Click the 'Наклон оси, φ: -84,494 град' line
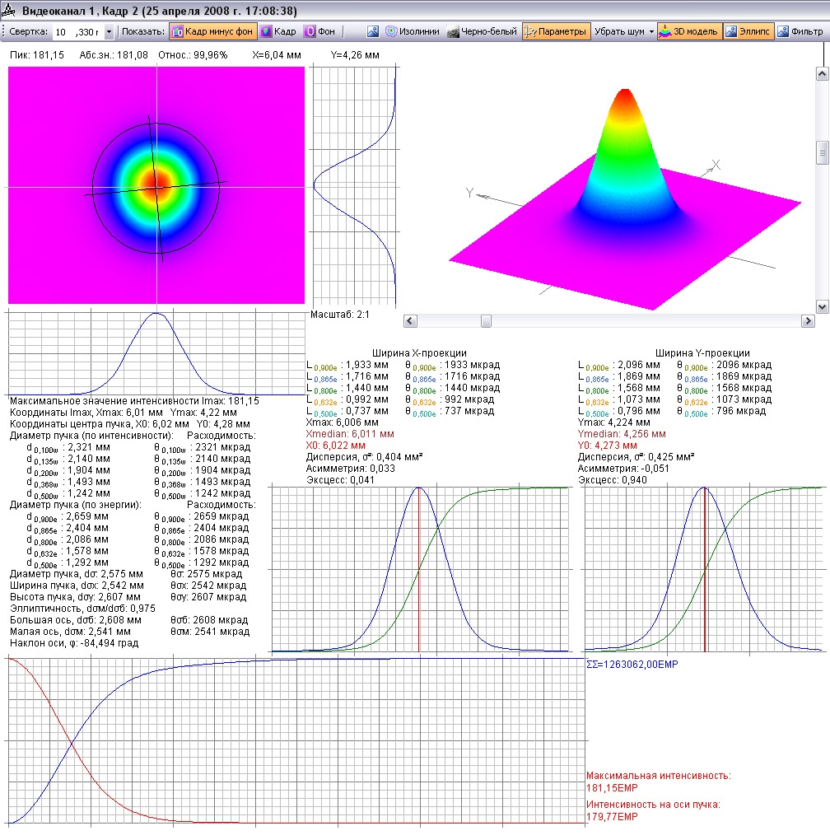 (74, 643)
